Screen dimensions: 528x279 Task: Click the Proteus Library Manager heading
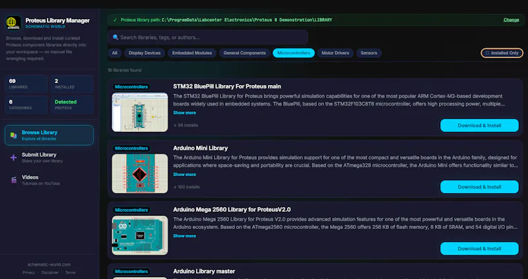click(x=57, y=20)
